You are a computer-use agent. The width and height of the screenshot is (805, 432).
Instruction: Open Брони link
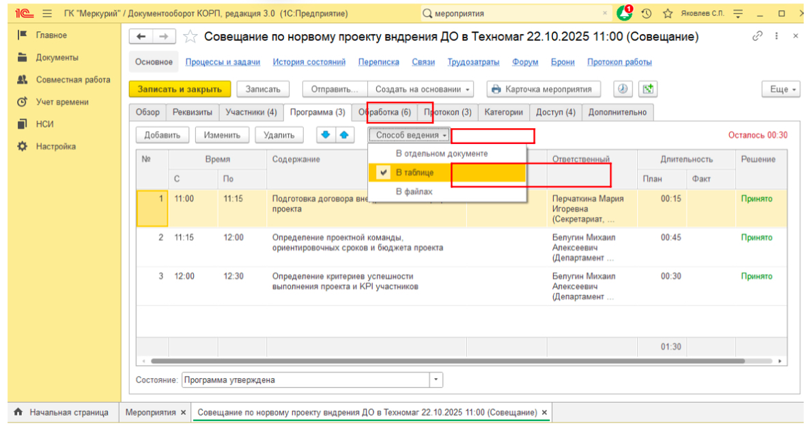pyautogui.click(x=563, y=62)
